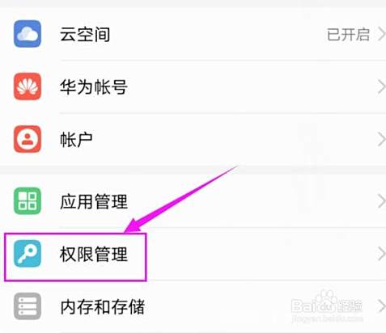This screenshot has width=386, height=333.
Task: Tap the green 应用管理 grid icon
Action: [x=28, y=201]
